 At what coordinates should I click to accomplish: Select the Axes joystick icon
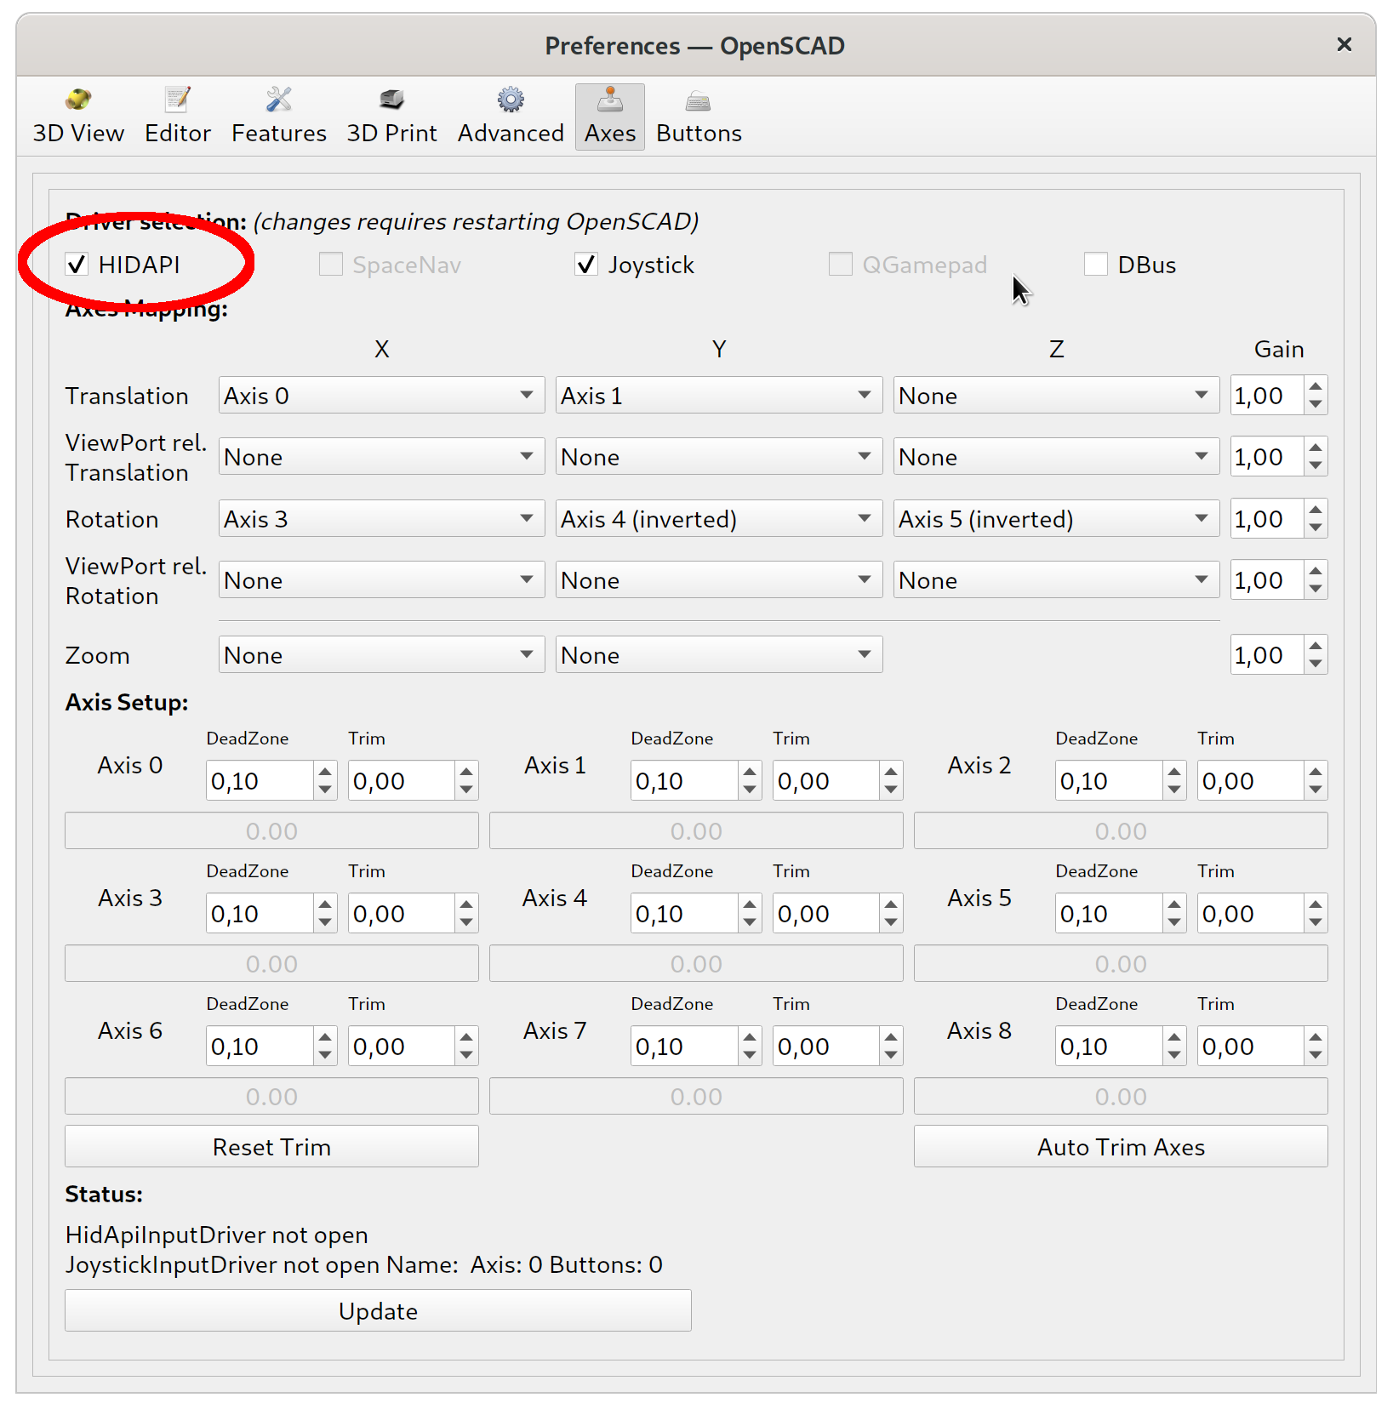pyautogui.click(x=609, y=100)
